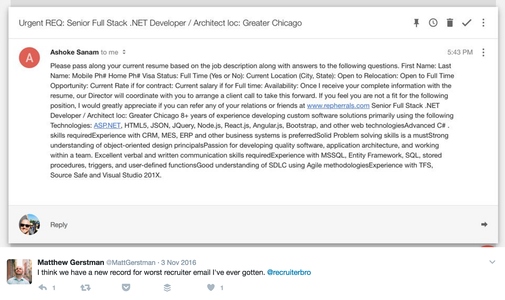Open the www.repherrals.com link
505x300 pixels.
tap(338, 106)
